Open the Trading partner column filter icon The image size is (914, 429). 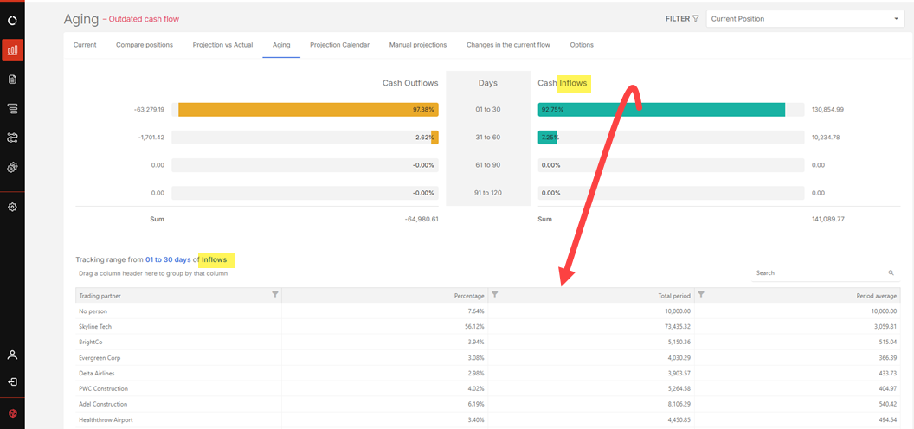275,295
